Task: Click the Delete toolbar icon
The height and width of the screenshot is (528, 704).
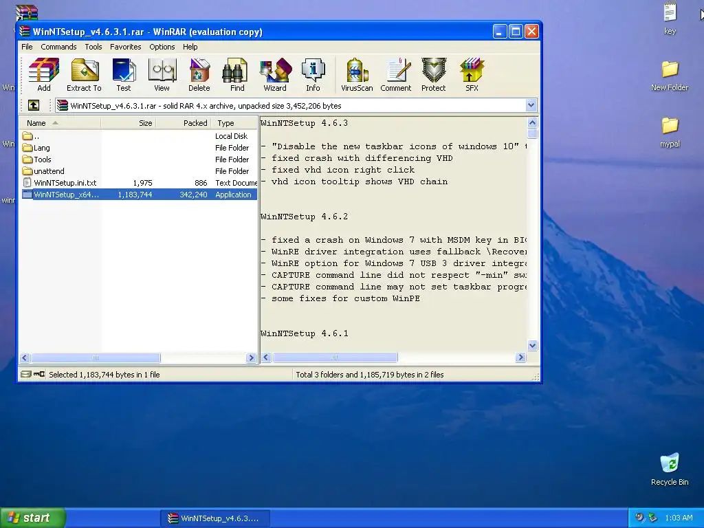Action: coord(199,75)
